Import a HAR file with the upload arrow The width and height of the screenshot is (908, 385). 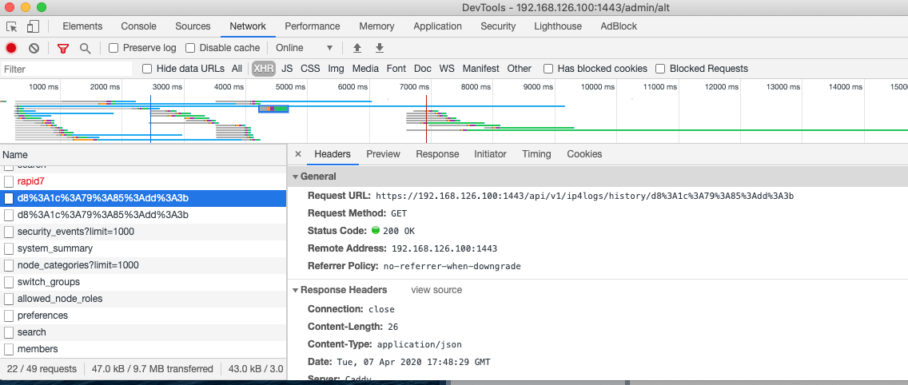[x=357, y=48]
